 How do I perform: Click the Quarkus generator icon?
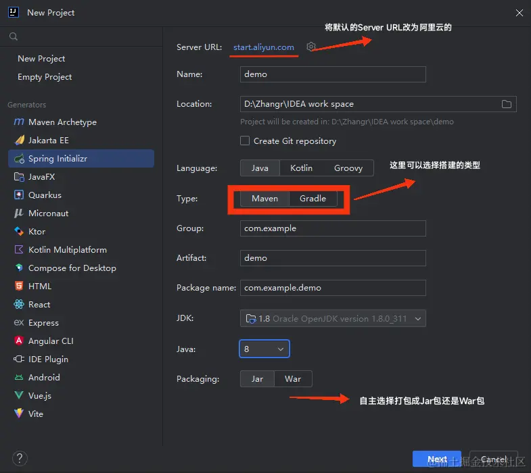19,195
